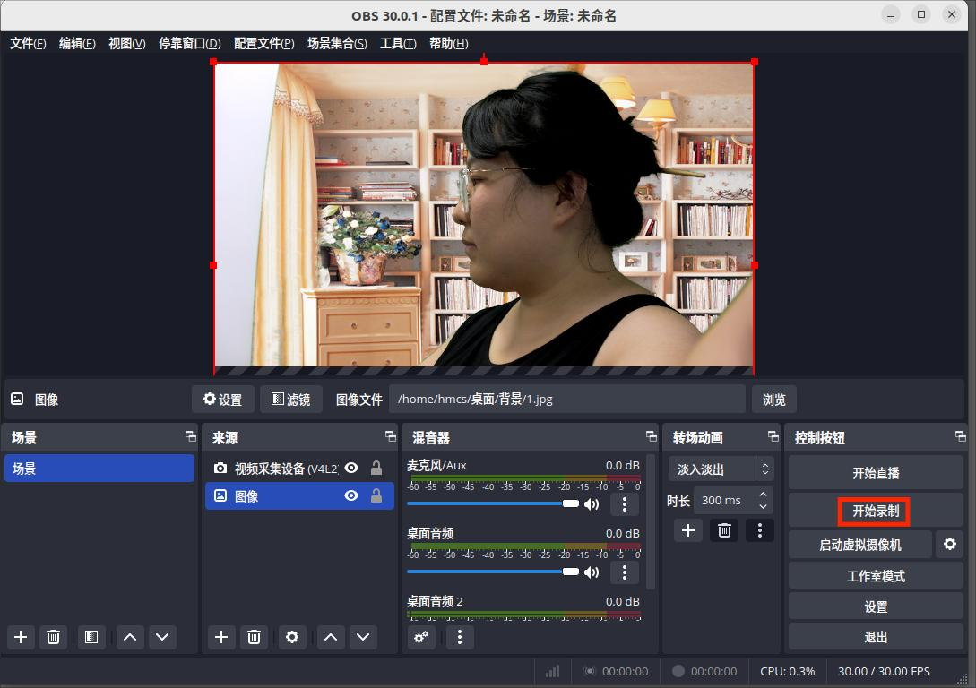Image resolution: width=976 pixels, height=688 pixels.
Task: Select 图像 source row
Action: [299, 495]
